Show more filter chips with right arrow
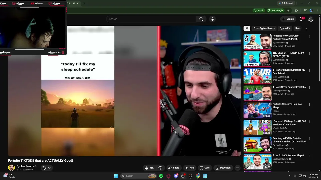Screen dimensions: 321x180 306,29
